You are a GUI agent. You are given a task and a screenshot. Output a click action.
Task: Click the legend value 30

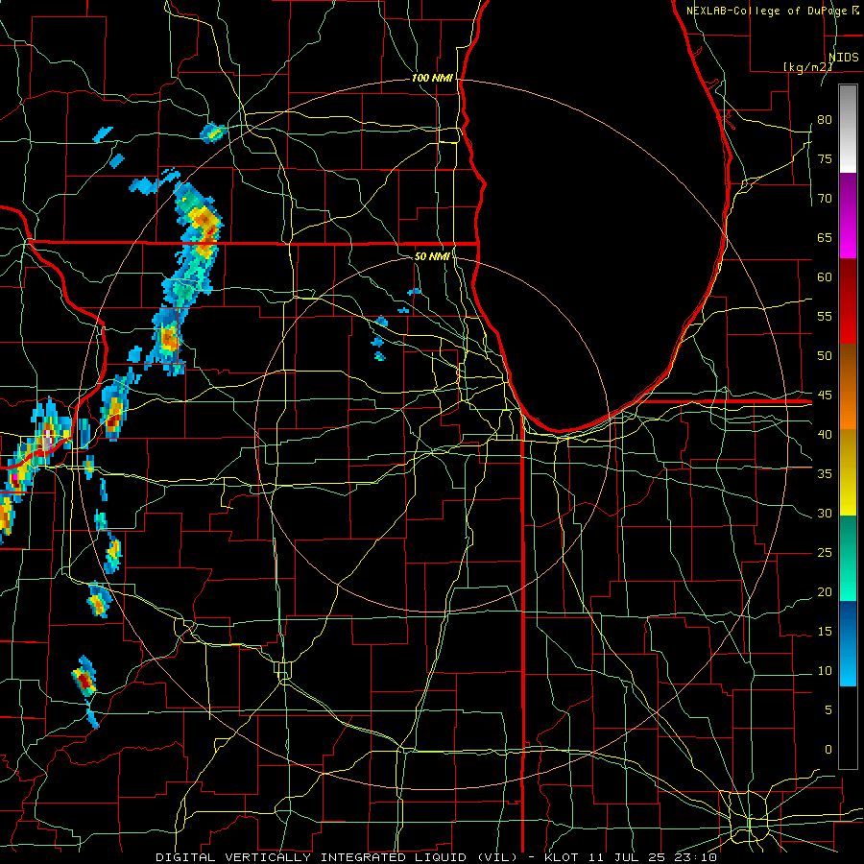point(825,514)
